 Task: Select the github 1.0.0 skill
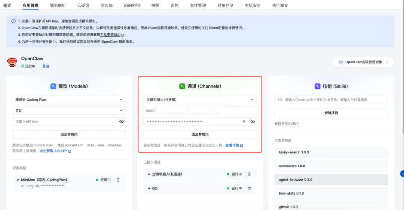tap(331, 206)
